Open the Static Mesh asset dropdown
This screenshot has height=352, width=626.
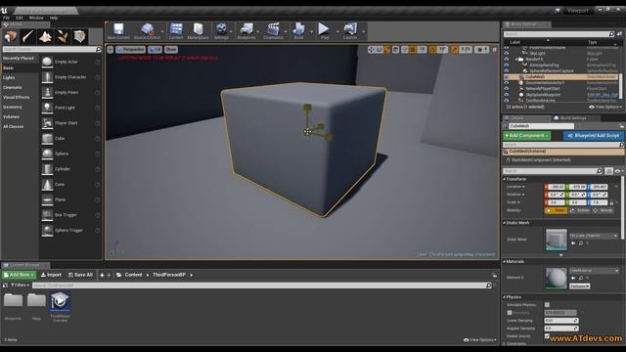(x=594, y=236)
